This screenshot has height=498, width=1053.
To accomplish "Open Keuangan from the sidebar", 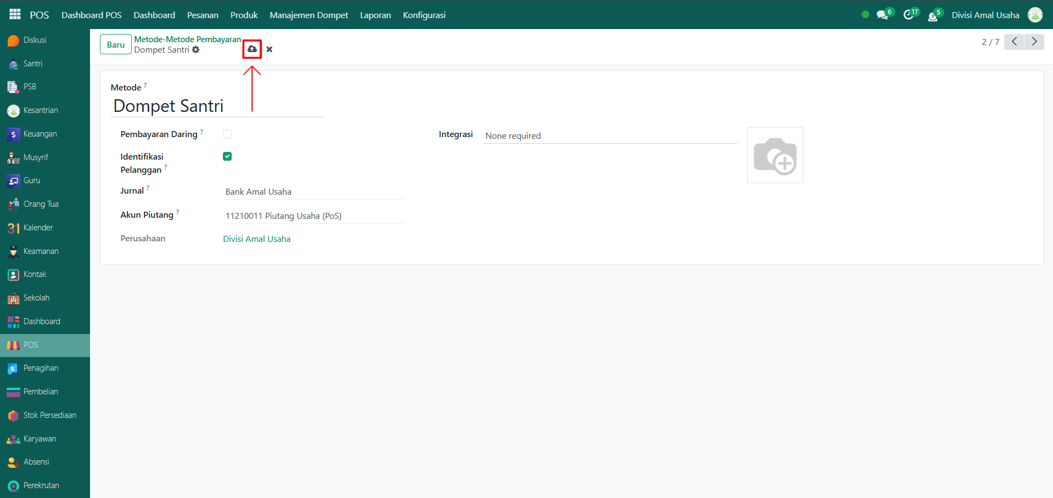I will (x=40, y=134).
